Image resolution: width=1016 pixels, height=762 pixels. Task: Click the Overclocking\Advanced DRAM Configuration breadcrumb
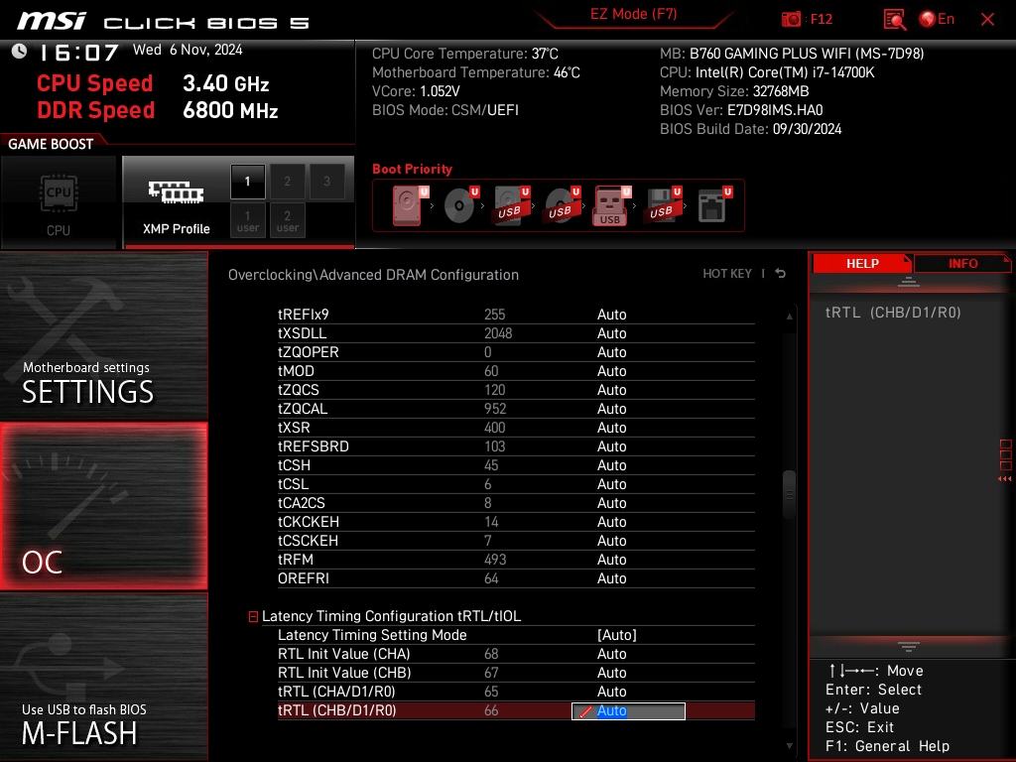pyautogui.click(x=373, y=275)
